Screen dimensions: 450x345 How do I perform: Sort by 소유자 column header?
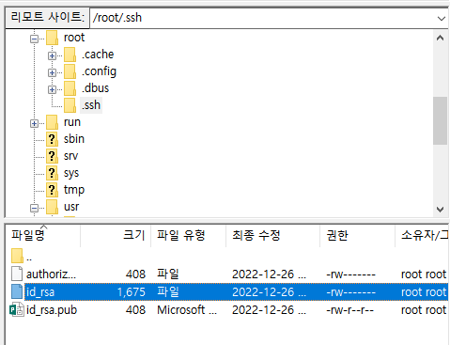(x=422, y=236)
